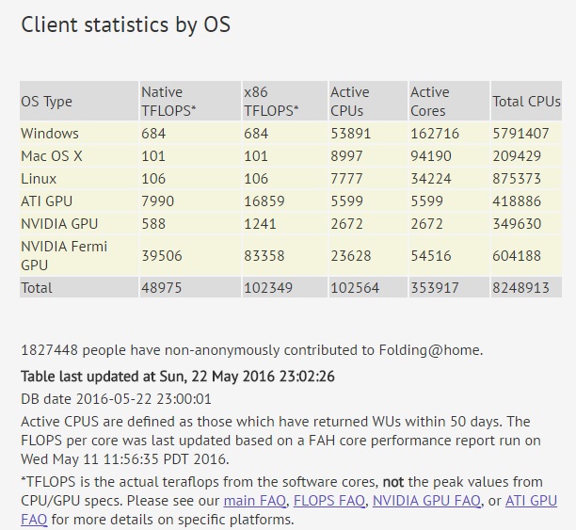Click the Total row label
This screenshot has height=530, width=576.
point(37,288)
